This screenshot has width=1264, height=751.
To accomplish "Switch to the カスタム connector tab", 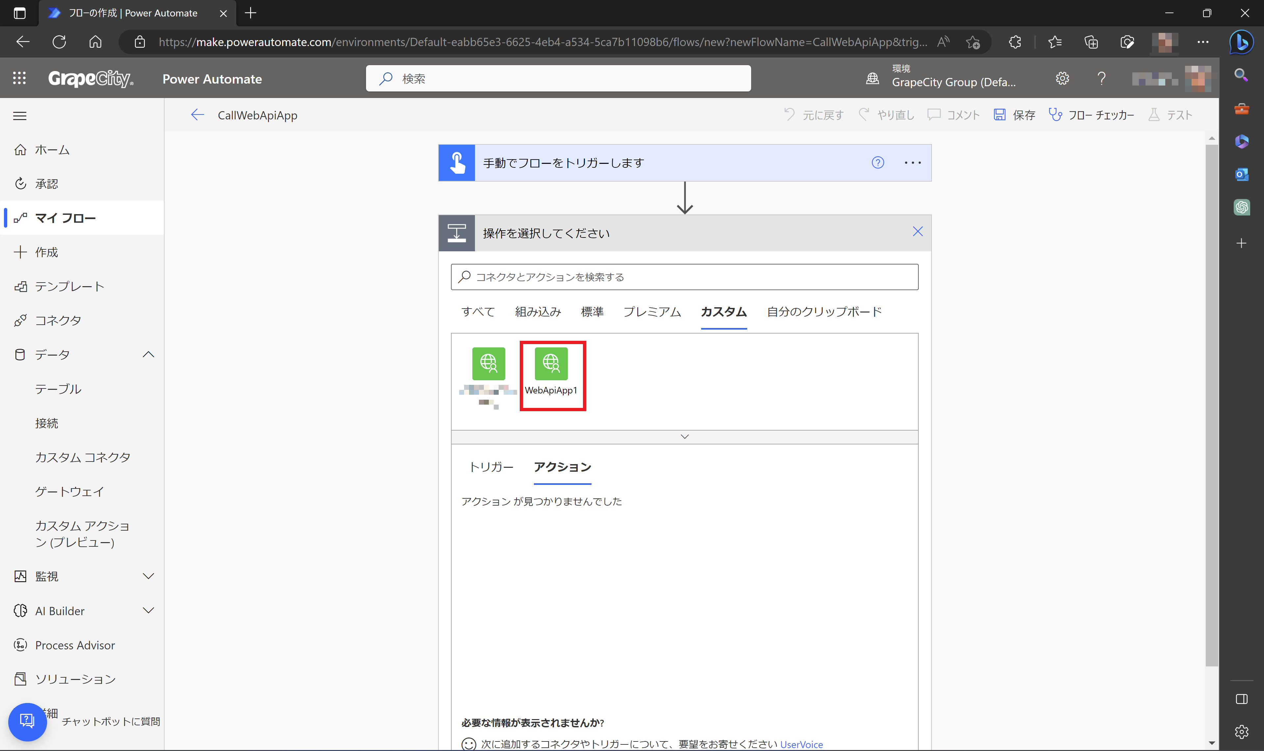I will point(724,312).
